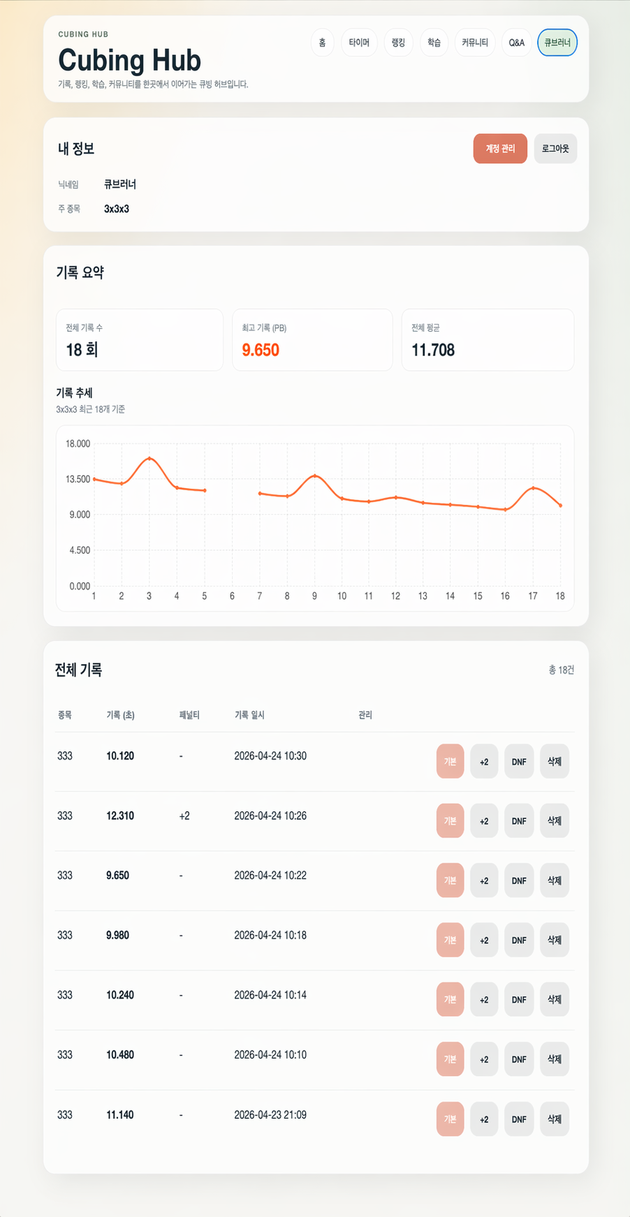Apply +2 to the 11.140 record
The image size is (630, 1217).
pyautogui.click(x=484, y=1119)
